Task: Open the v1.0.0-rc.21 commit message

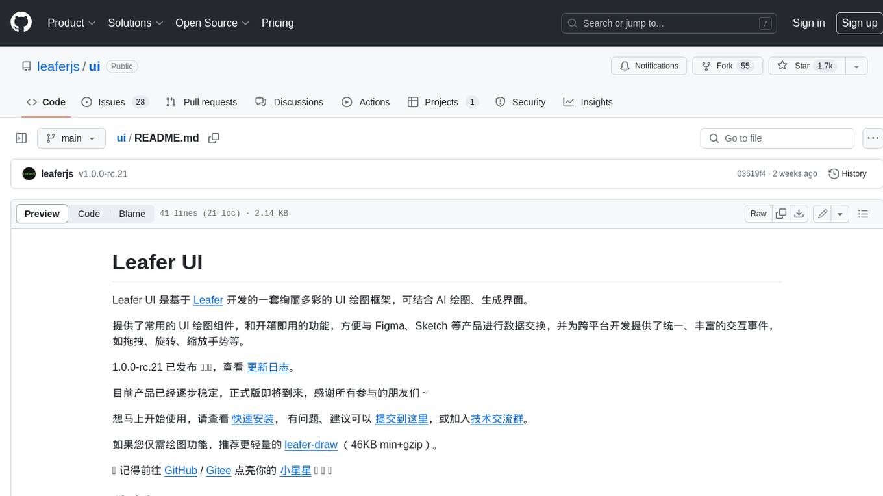Action: pyautogui.click(x=103, y=174)
